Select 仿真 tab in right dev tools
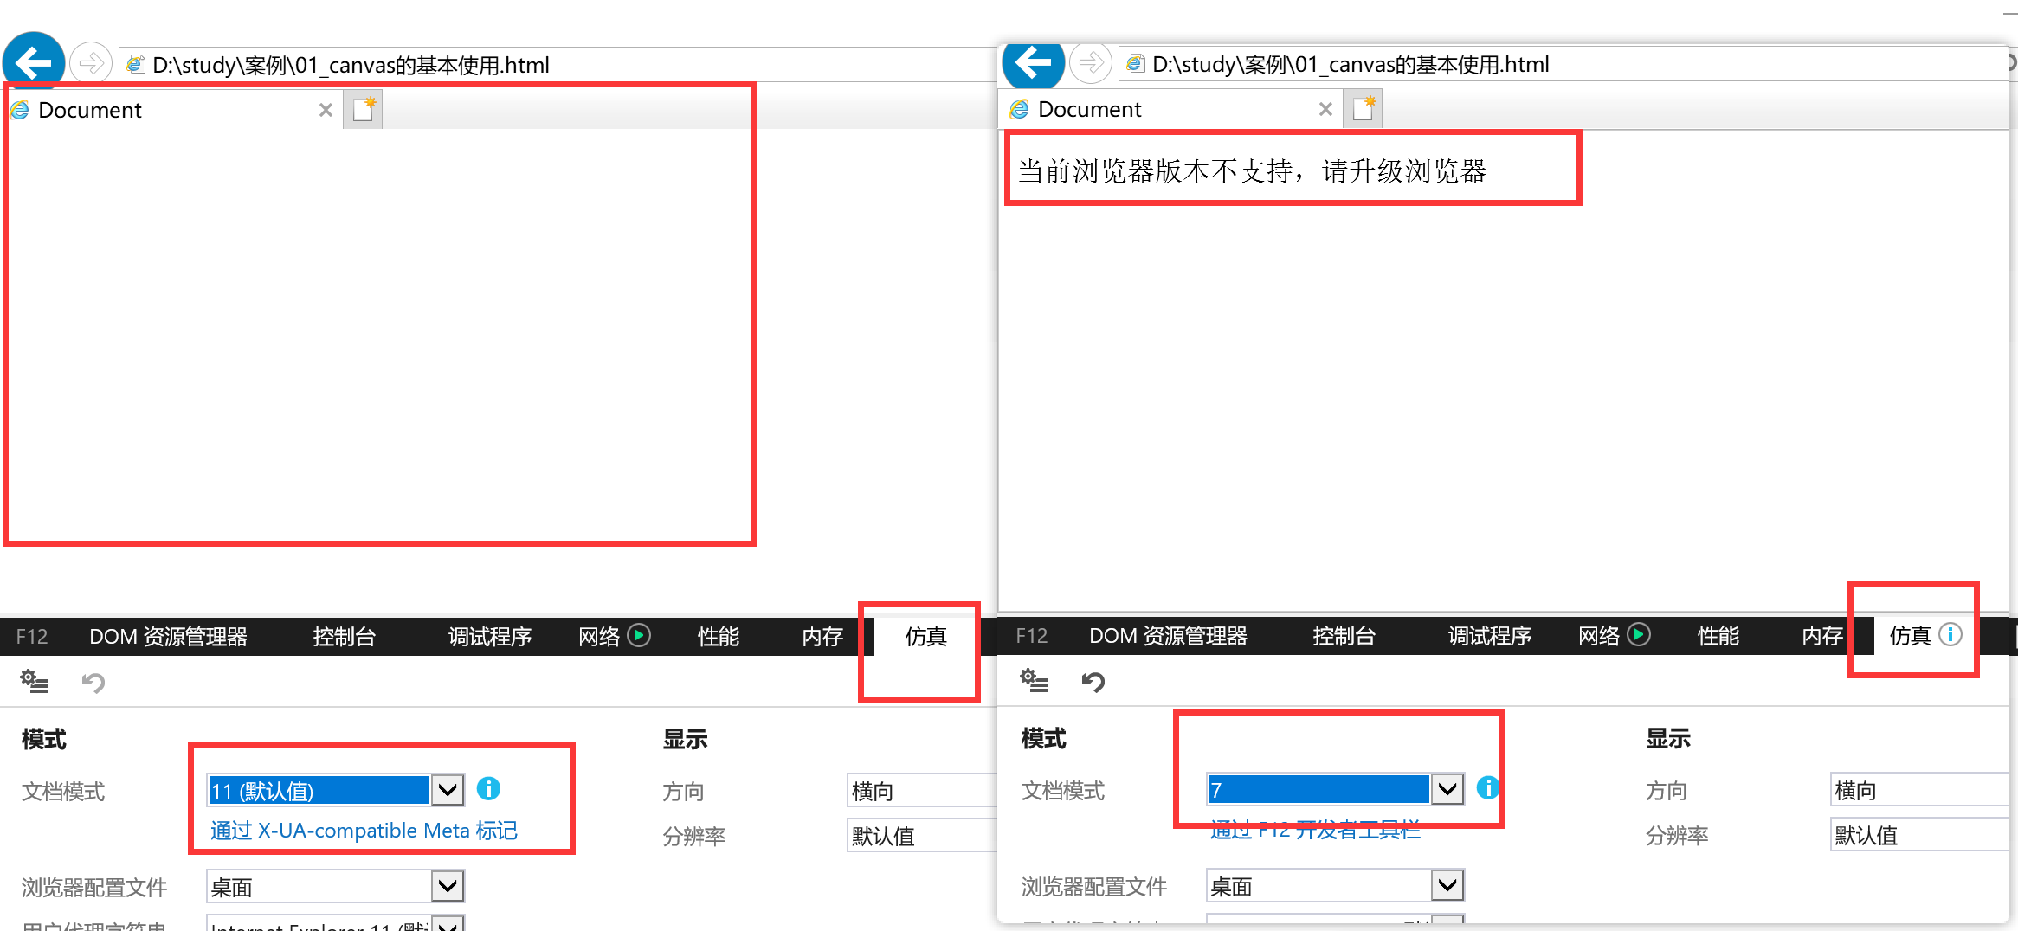The width and height of the screenshot is (2018, 931). 1925,636
